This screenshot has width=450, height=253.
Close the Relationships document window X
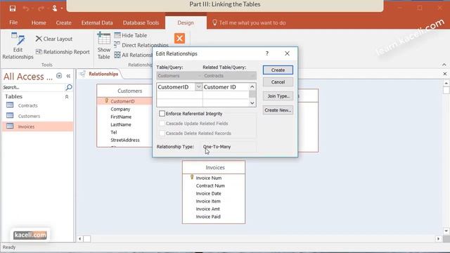coord(445,74)
